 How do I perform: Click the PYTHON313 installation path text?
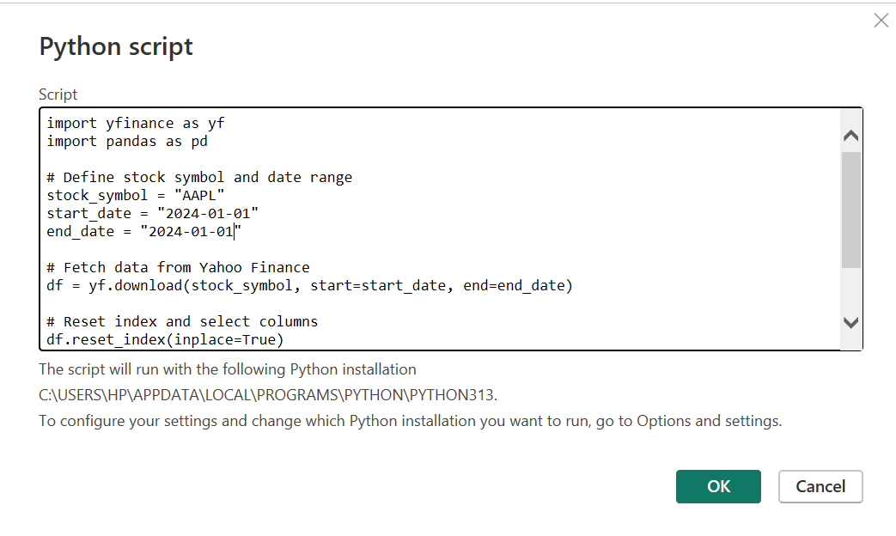(268, 395)
